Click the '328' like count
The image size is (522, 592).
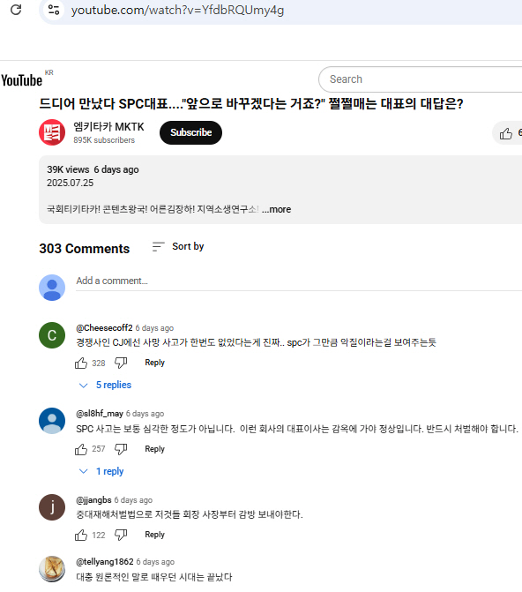point(99,363)
